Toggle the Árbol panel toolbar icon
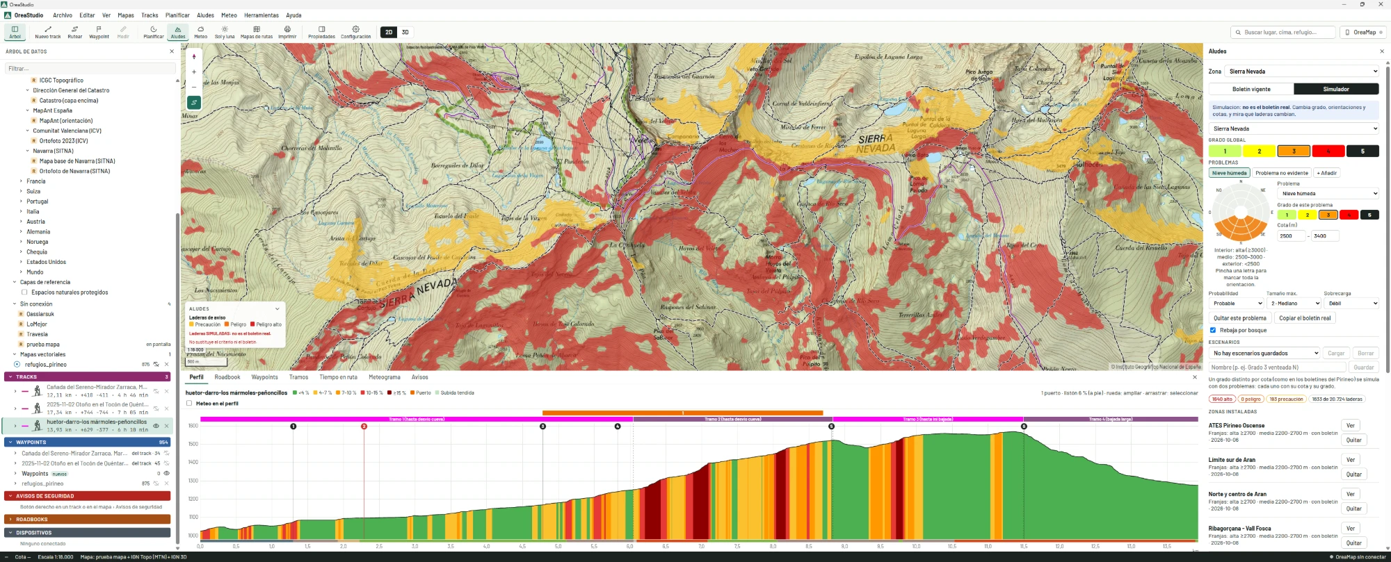 point(15,32)
